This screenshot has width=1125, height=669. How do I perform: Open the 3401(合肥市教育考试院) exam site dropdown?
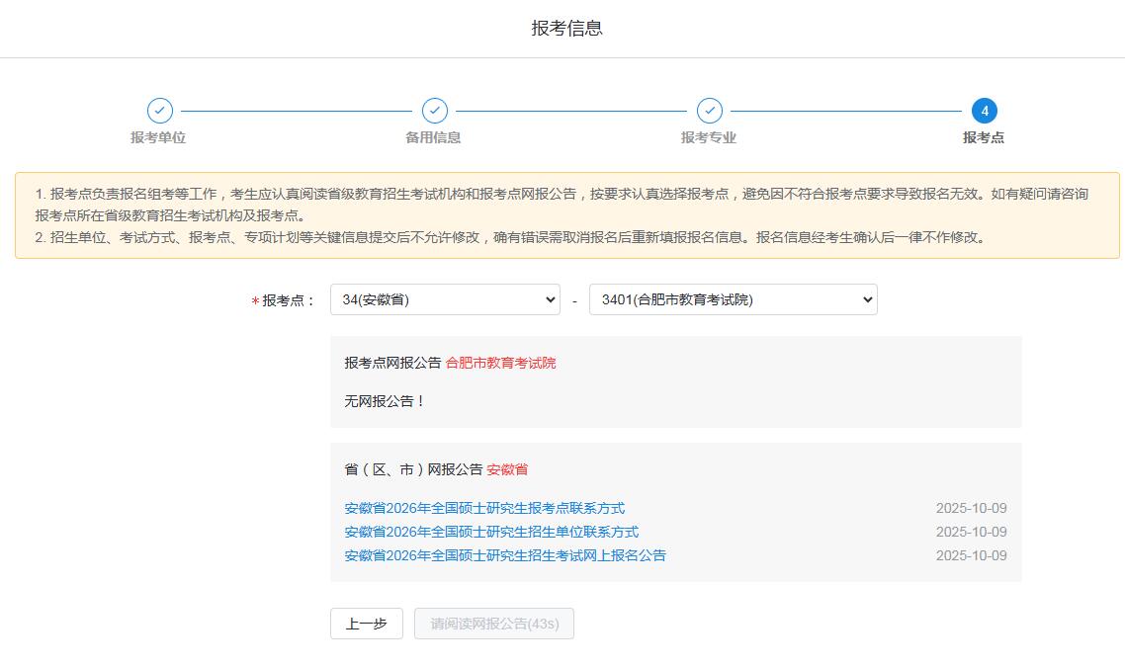click(733, 300)
